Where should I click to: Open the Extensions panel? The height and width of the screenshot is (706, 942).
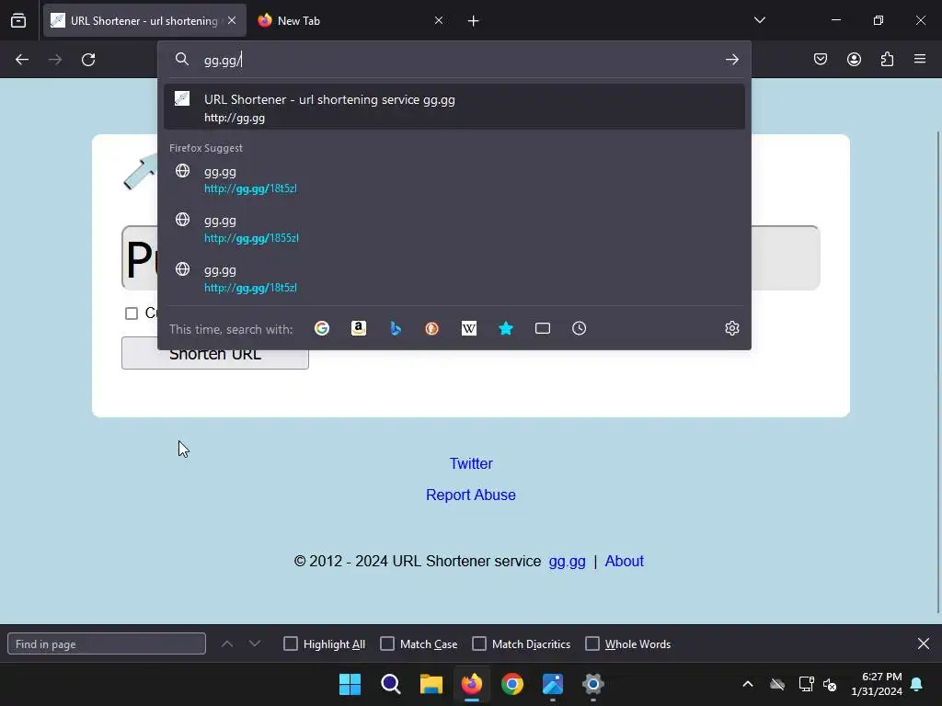(x=887, y=59)
